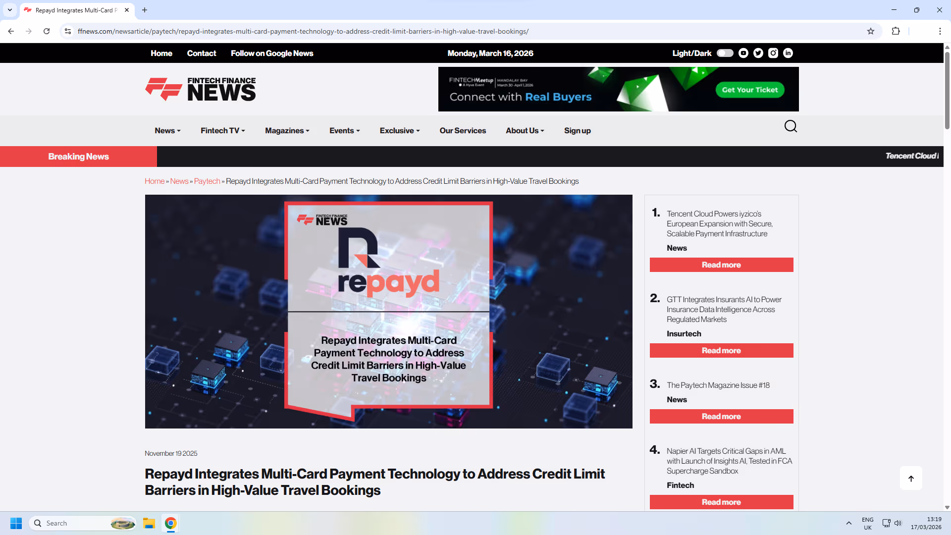
Task: Click Follow on Google News link
Action: point(272,53)
